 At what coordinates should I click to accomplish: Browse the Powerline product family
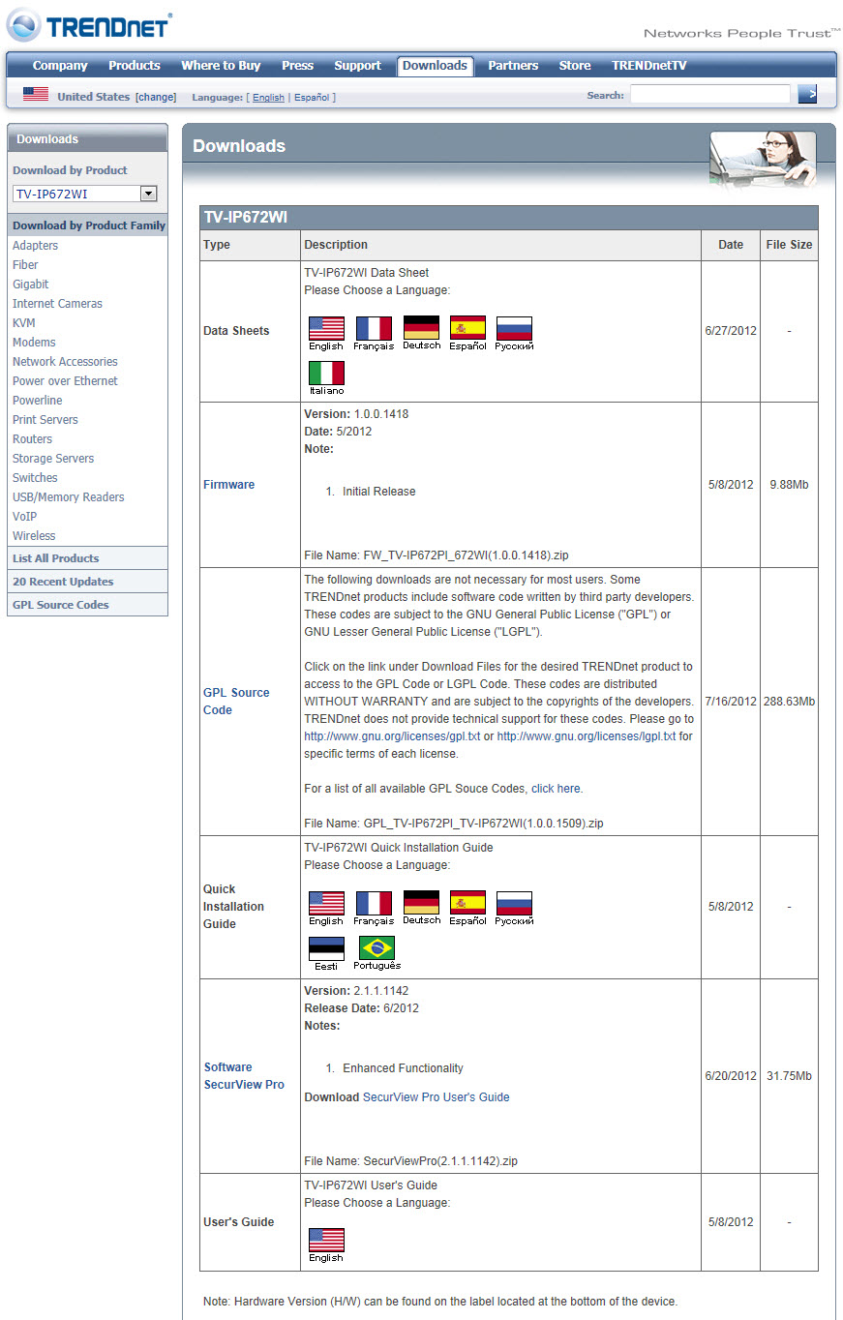click(38, 401)
